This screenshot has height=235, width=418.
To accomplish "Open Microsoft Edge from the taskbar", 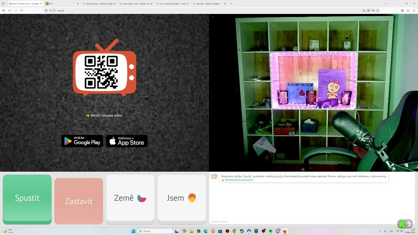I will (x=206, y=231).
